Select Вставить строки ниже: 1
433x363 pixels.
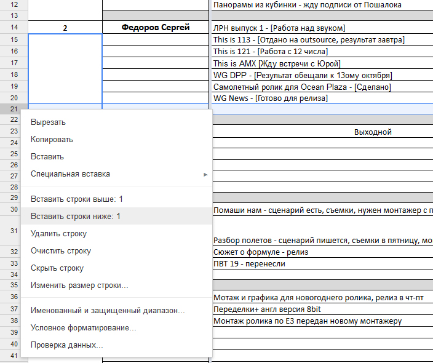pos(116,216)
